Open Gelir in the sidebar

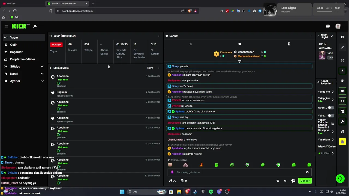pos(24,45)
